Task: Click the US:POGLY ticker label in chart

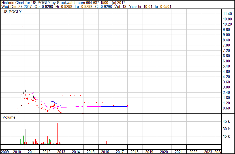Action: click(12, 12)
